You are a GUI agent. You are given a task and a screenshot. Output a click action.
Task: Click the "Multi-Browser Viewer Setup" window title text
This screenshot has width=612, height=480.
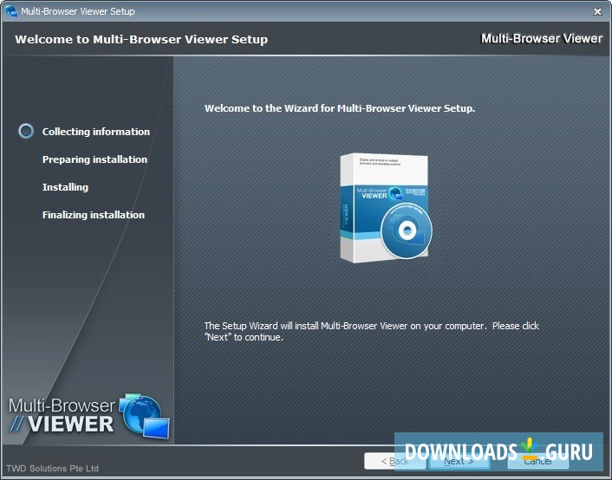point(78,11)
